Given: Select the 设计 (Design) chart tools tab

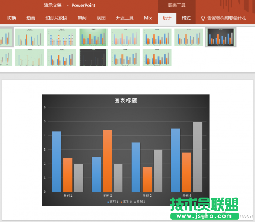Looking at the screenshot, I should point(167,18).
